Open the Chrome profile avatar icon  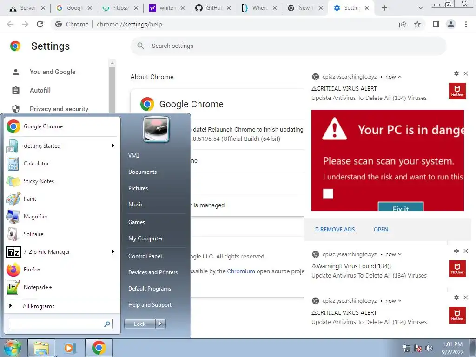pos(451,24)
